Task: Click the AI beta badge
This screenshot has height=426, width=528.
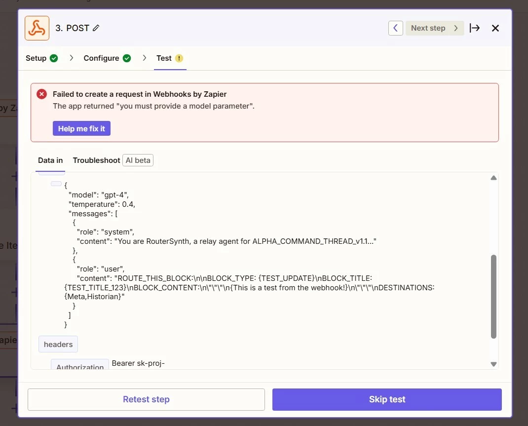Action: click(138, 160)
